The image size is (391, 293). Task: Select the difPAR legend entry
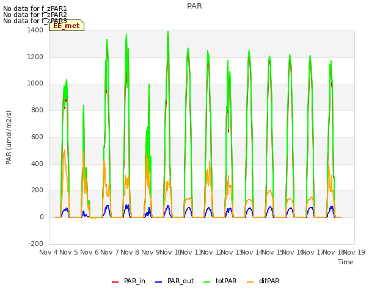tap(263, 281)
